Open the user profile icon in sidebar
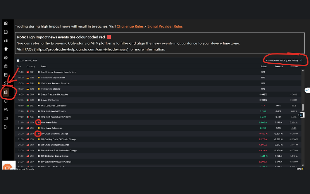Viewport: 310px width, 194px height. (6, 57)
